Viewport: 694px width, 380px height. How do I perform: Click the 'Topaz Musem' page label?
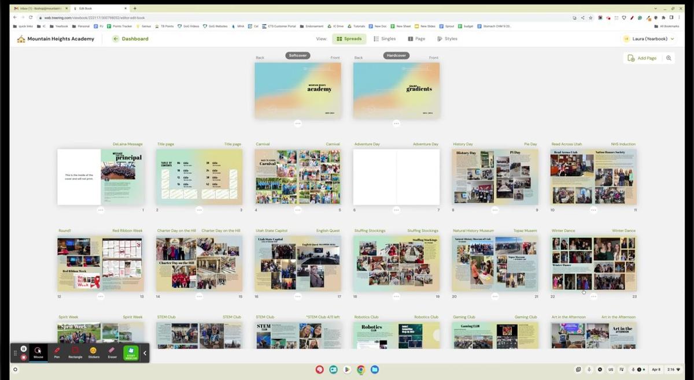pyautogui.click(x=526, y=230)
